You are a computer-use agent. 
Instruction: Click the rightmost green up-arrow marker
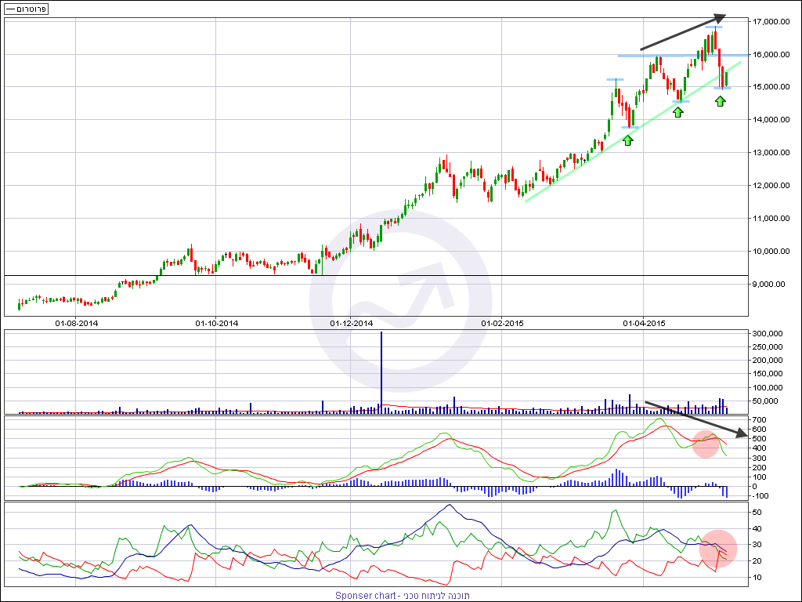tap(721, 101)
